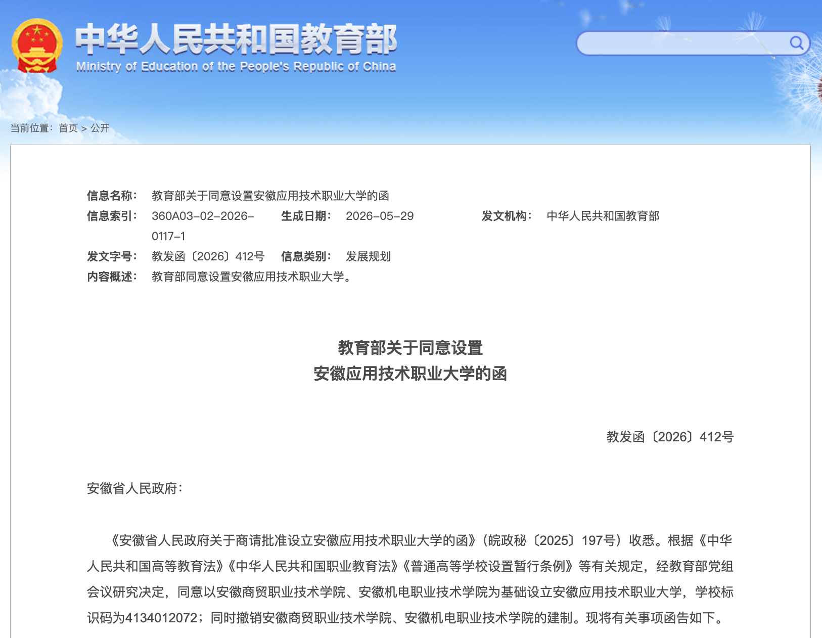Click category value 发展规划
Viewport: 822px width, 638px height.
[x=368, y=256]
